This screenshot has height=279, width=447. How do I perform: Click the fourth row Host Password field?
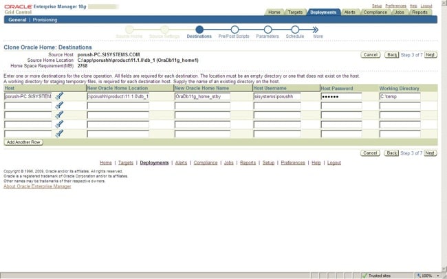point(341,124)
